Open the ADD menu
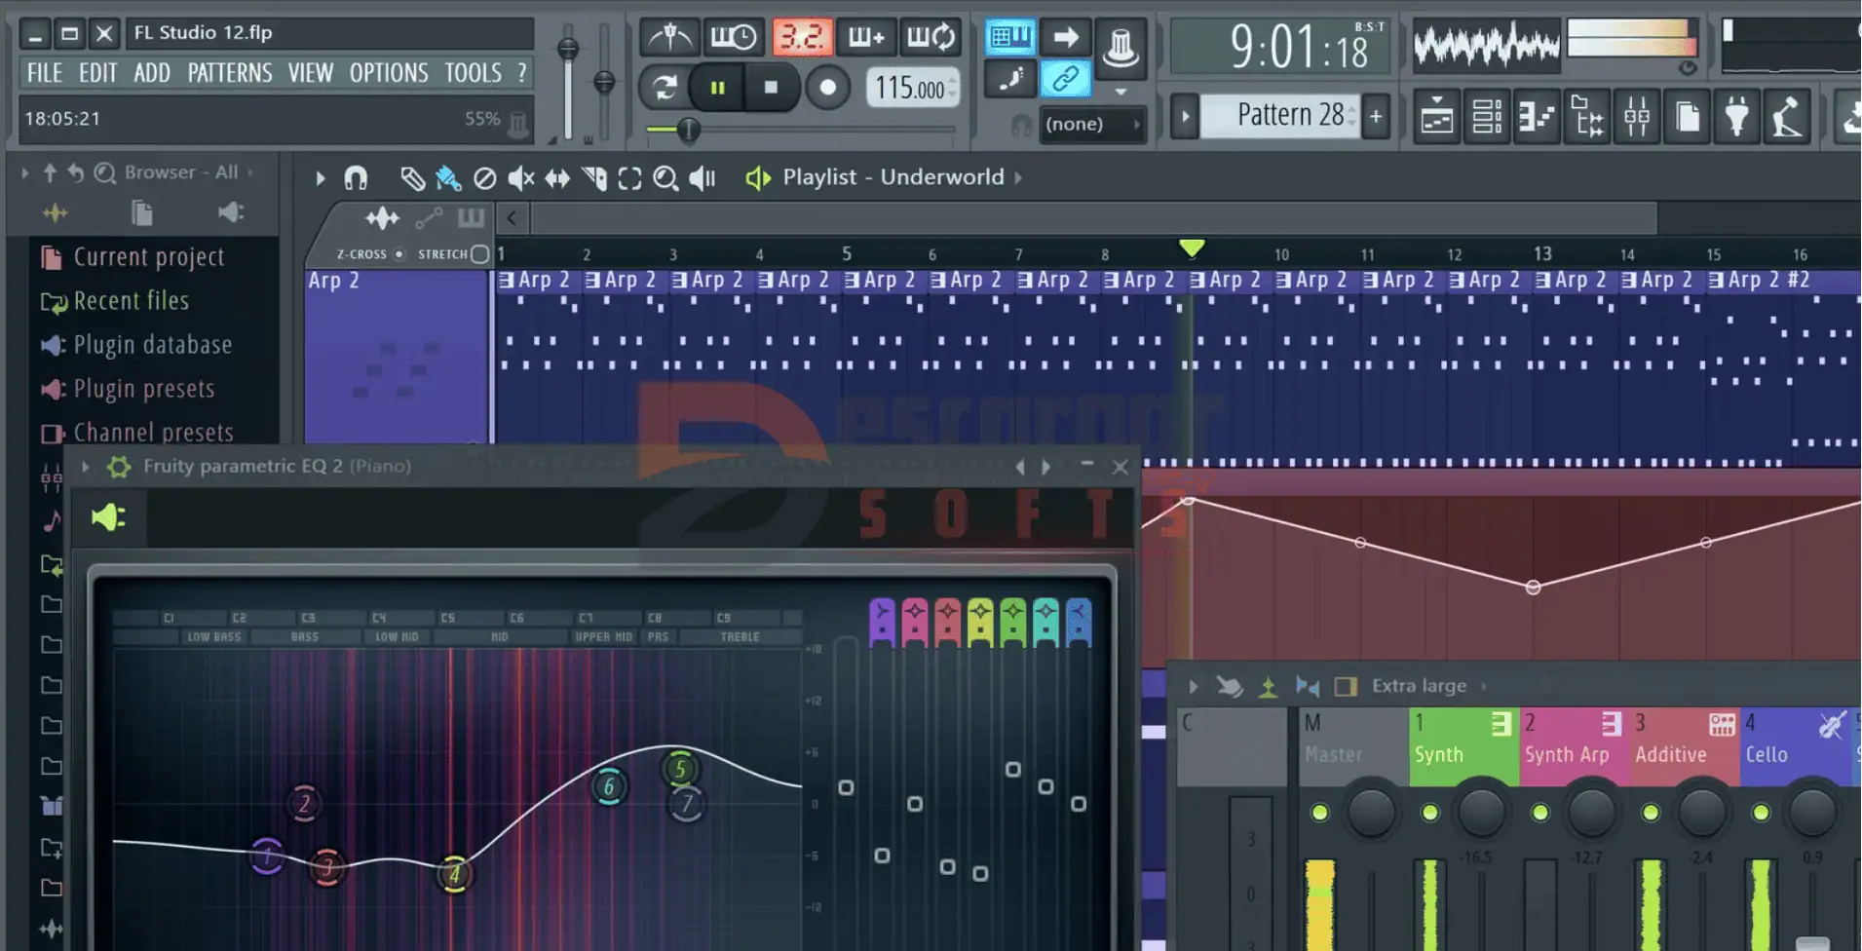The height and width of the screenshot is (951, 1862). (x=152, y=73)
